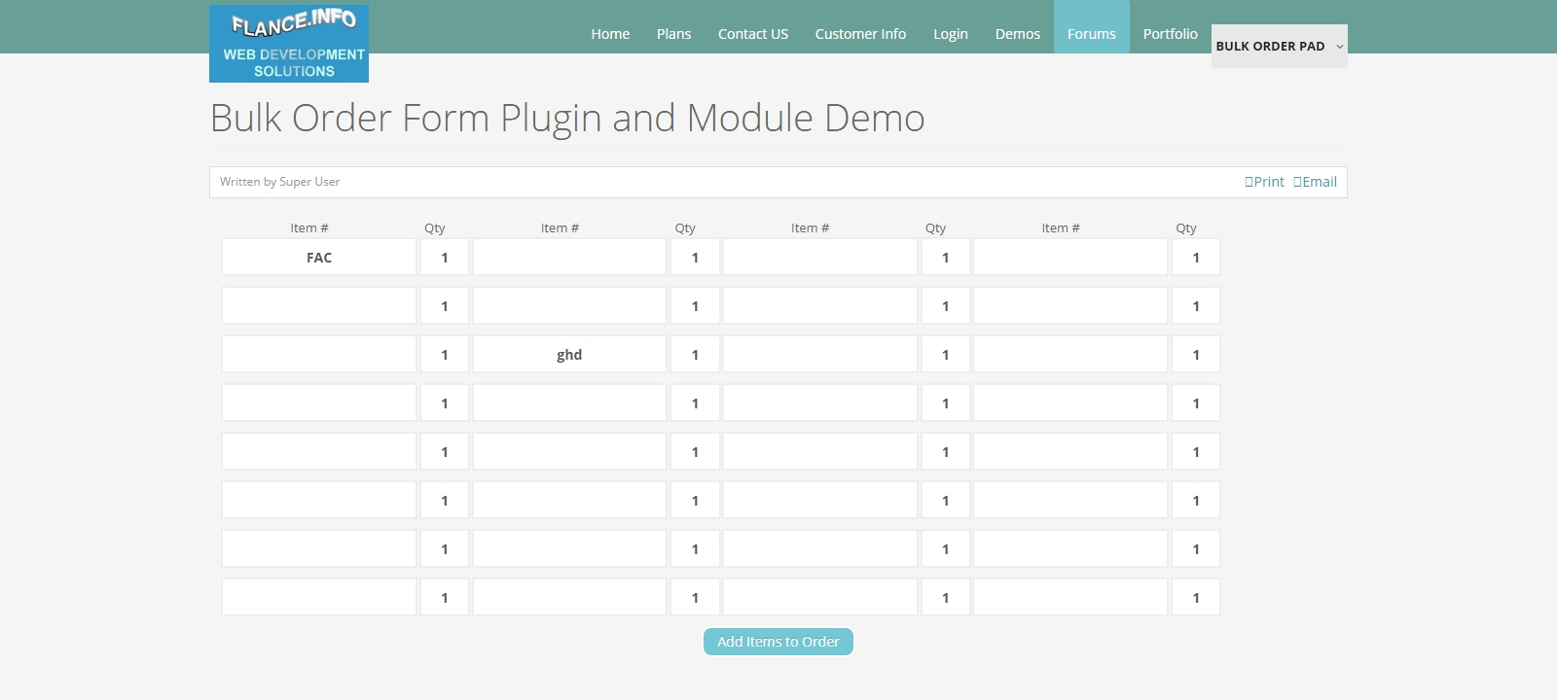The image size is (1557, 700).
Task: Open the Home menu item
Action: point(610,34)
